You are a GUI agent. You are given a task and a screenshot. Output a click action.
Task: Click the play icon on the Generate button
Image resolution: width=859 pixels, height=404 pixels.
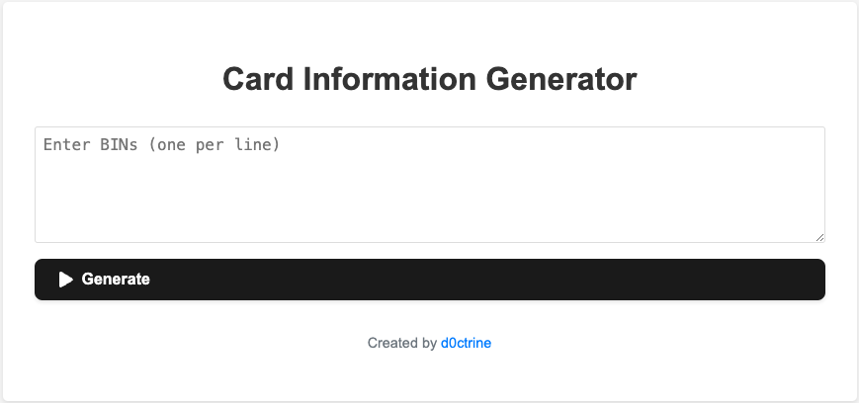point(65,280)
